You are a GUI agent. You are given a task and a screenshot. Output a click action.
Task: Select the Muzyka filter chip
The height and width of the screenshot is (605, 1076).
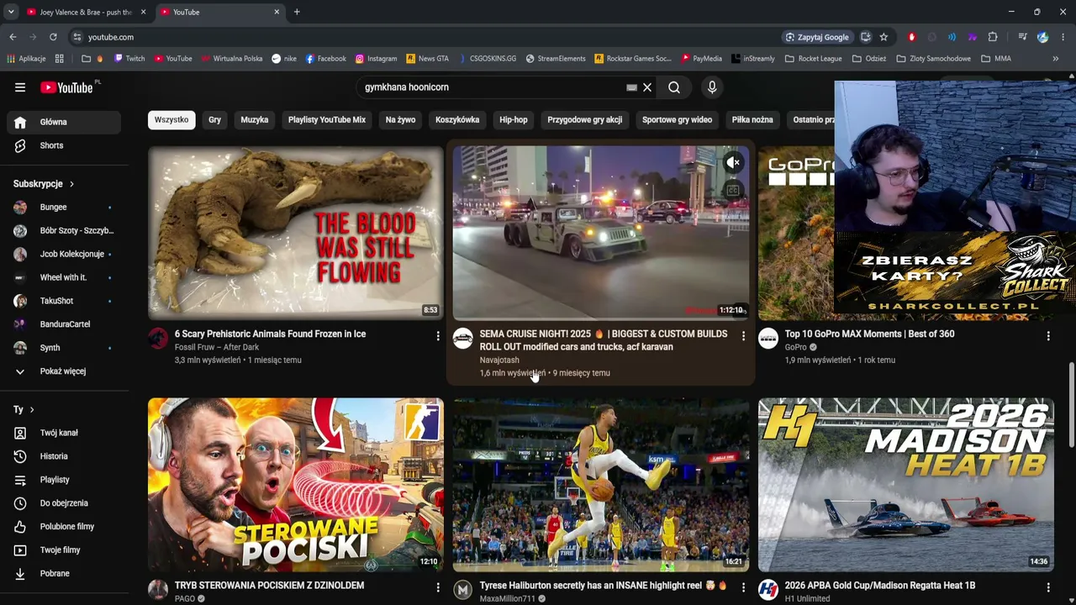point(255,120)
